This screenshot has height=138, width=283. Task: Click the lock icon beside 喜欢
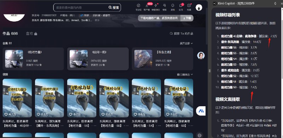(x=36, y=34)
